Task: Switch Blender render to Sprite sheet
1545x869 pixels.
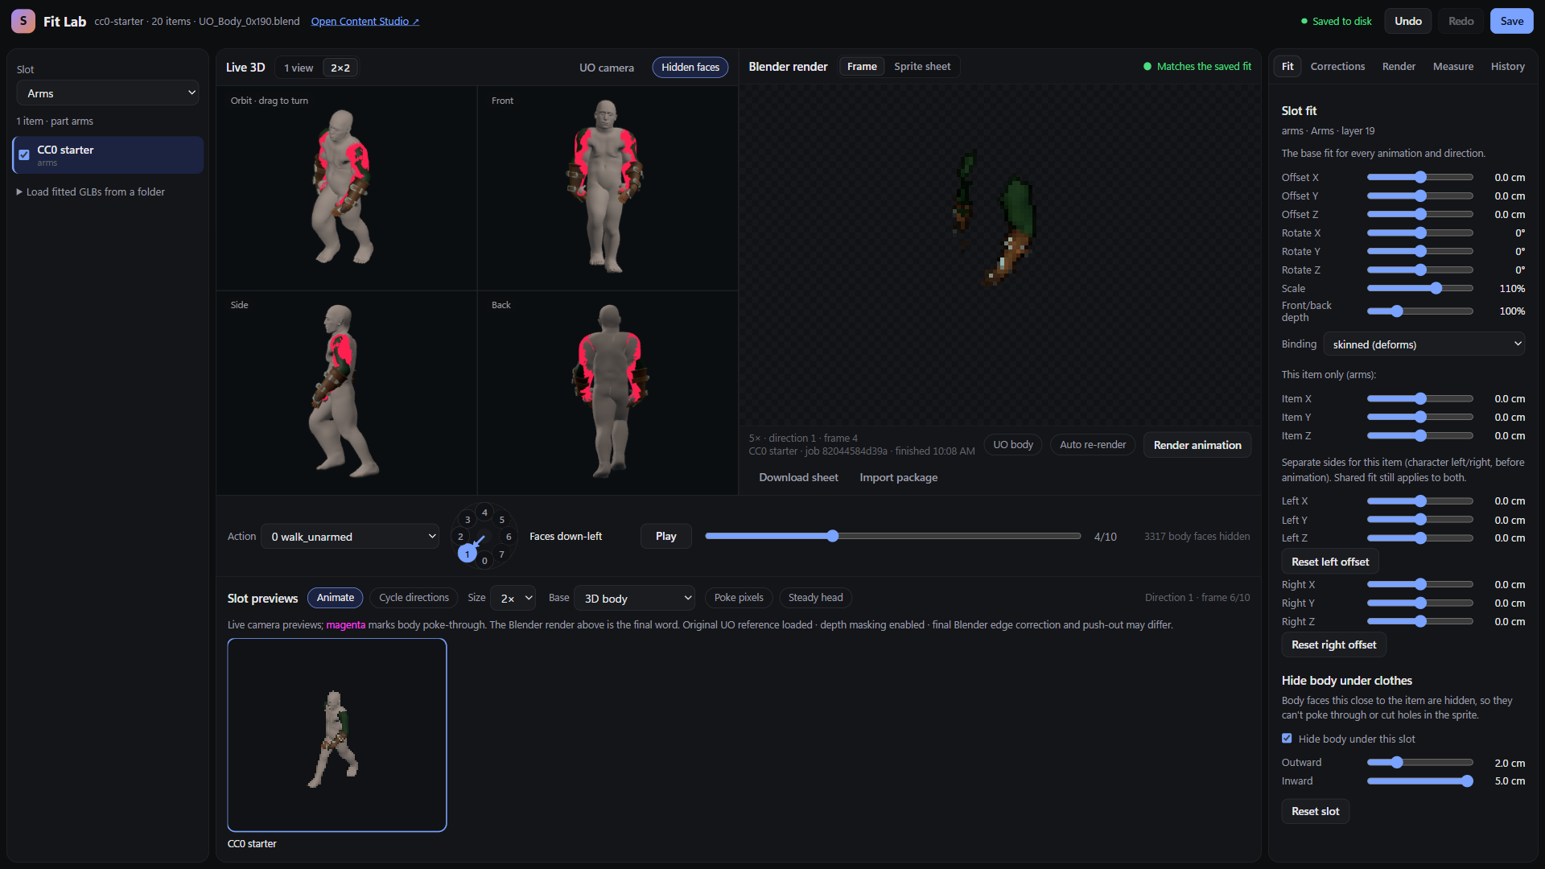Action: (921, 67)
